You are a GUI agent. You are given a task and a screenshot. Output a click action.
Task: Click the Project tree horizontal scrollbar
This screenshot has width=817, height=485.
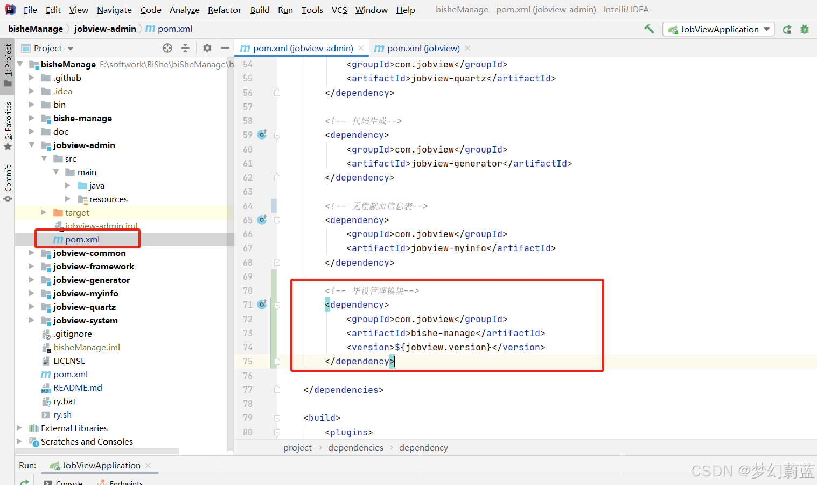pos(97,452)
